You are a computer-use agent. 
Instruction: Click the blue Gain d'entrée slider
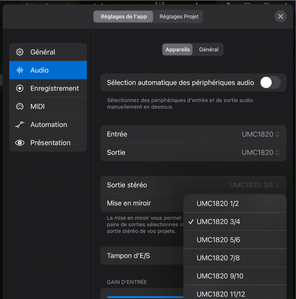coord(145,297)
